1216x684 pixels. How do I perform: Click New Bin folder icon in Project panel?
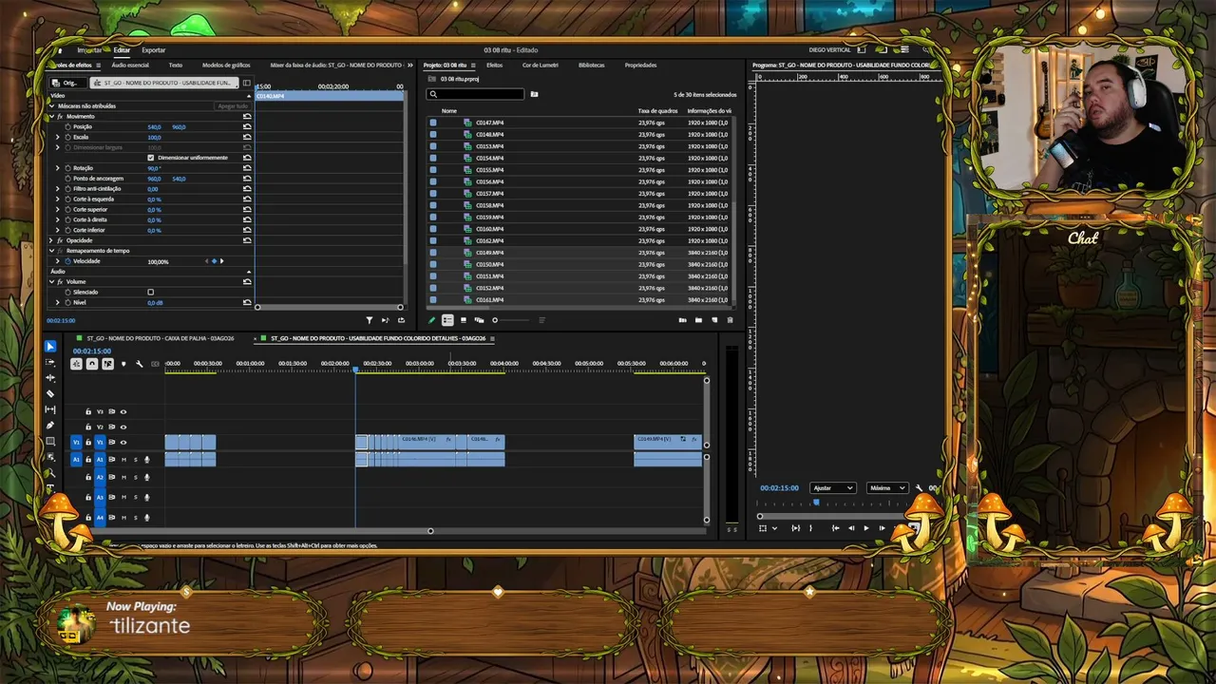point(698,320)
